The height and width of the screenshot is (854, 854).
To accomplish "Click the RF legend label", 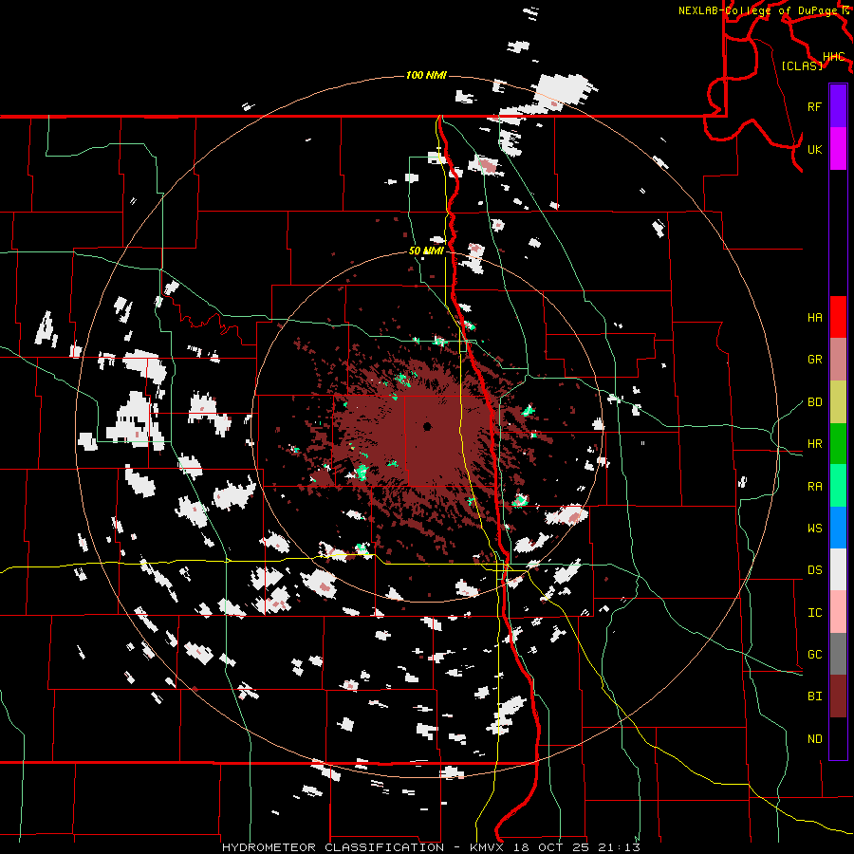I will (814, 106).
